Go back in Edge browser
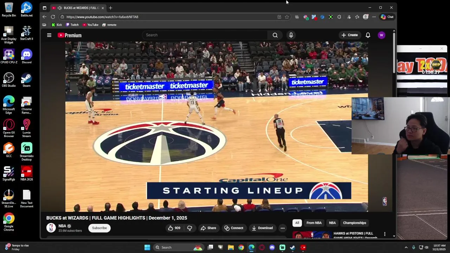The width and height of the screenshot is (450, 253). (x=44, y=17)
